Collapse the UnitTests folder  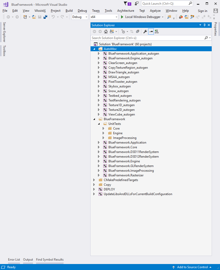99,124
